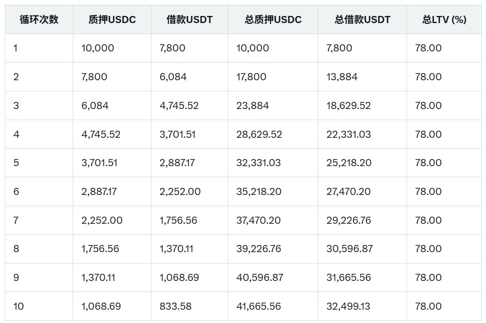Click loop number 5 cell

[16, 163]
